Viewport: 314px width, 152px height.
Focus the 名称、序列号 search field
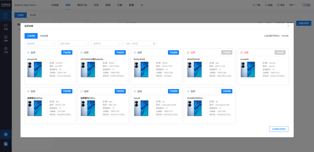click(x=140, y=43)
